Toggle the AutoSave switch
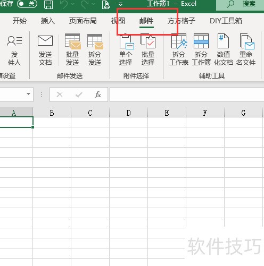The width and height of the screenshot is (264, 266). click(x=27, y=4)
